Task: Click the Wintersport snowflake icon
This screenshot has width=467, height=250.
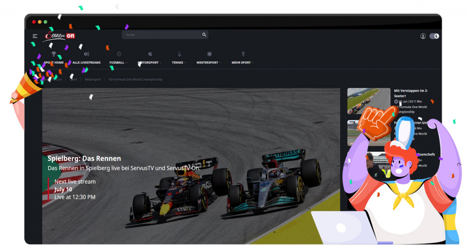Action: pyautogui.click(x=209, y=54)
